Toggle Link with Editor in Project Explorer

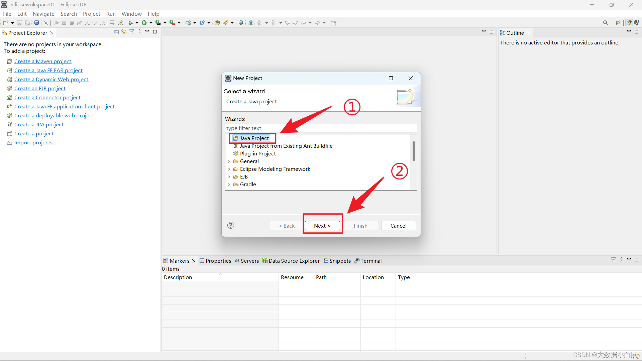[124, 32]
